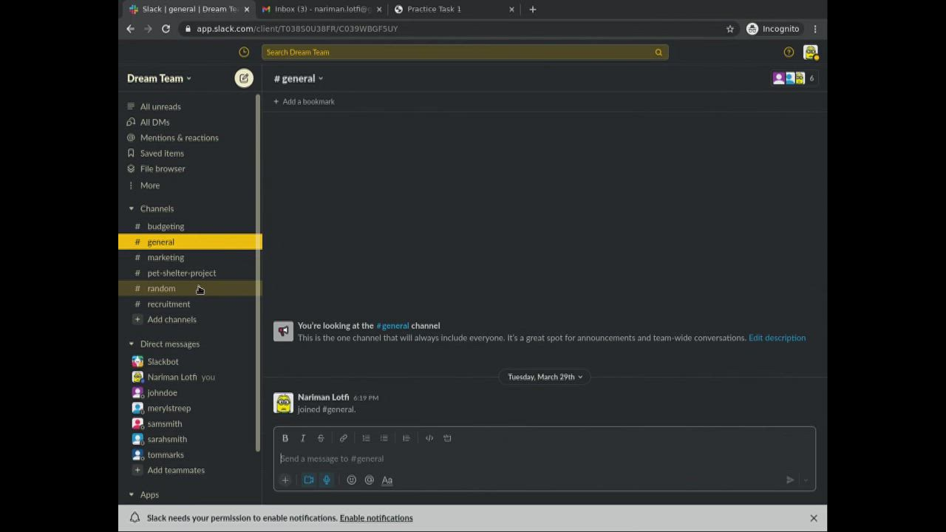Collapse the Channels section
This screenshot has height=532, width=946.
click(x=131, y=208)
